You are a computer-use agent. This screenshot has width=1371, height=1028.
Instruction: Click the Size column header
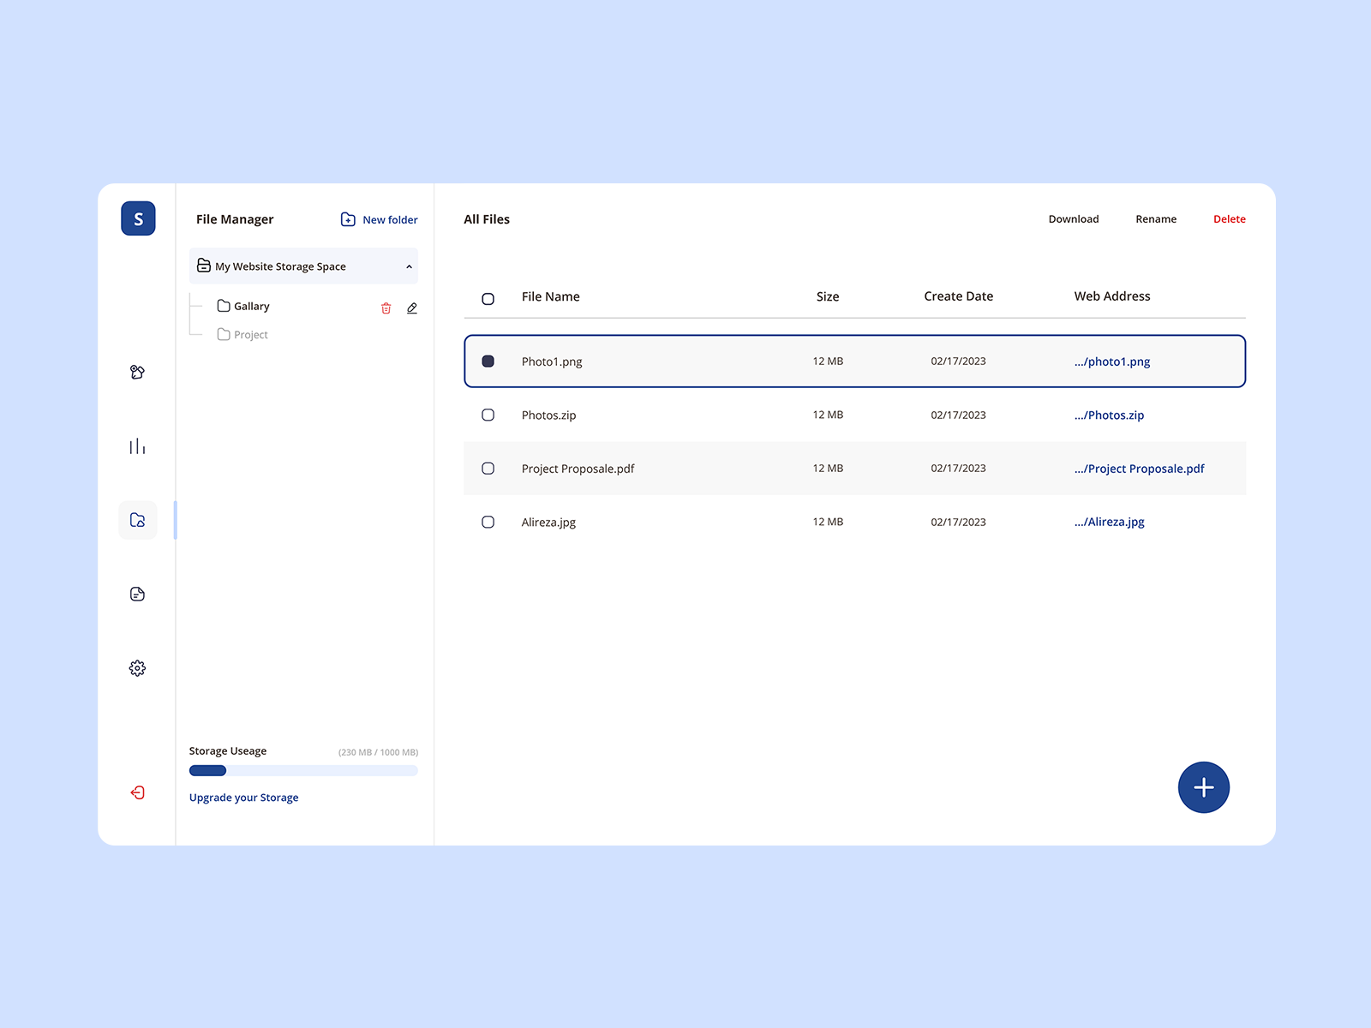[x=828, y=296]
